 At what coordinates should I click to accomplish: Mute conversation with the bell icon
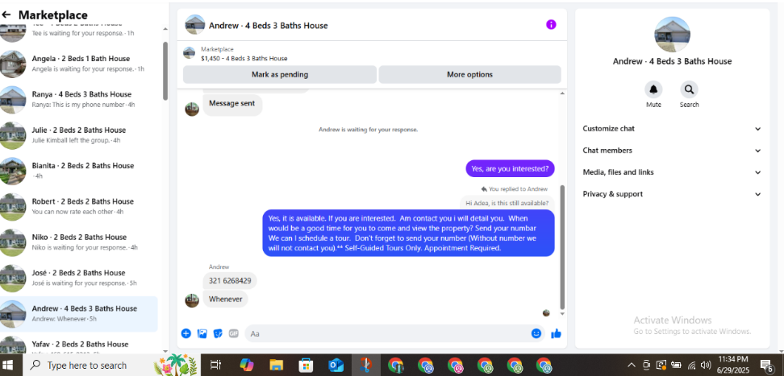[653, 90]
